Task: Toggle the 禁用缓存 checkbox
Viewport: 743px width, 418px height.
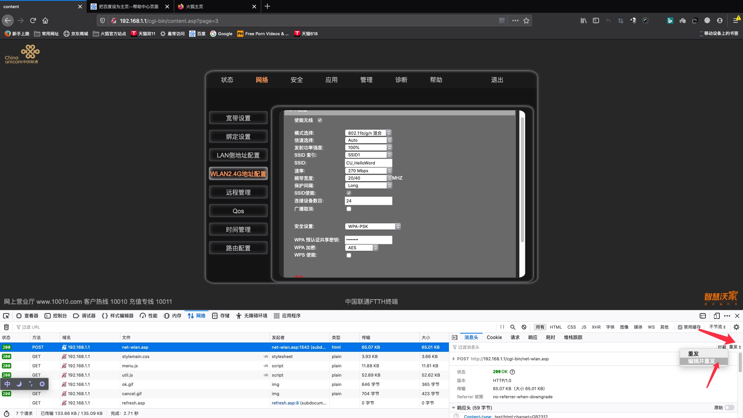Action: (x=680, y=327)
